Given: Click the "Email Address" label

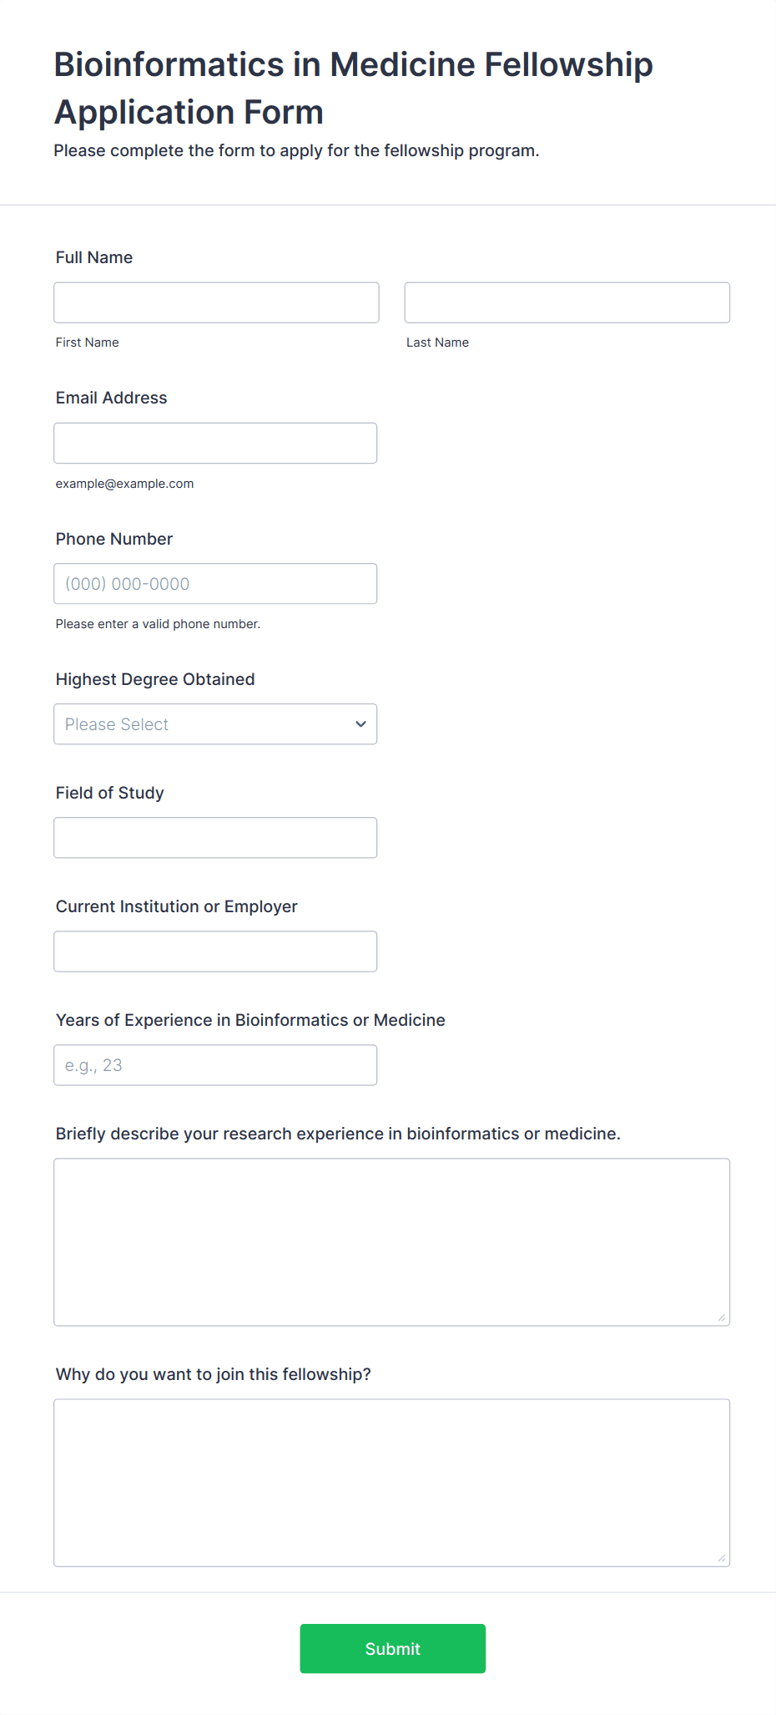Looking at the screenshot, I should pos(112,398).
